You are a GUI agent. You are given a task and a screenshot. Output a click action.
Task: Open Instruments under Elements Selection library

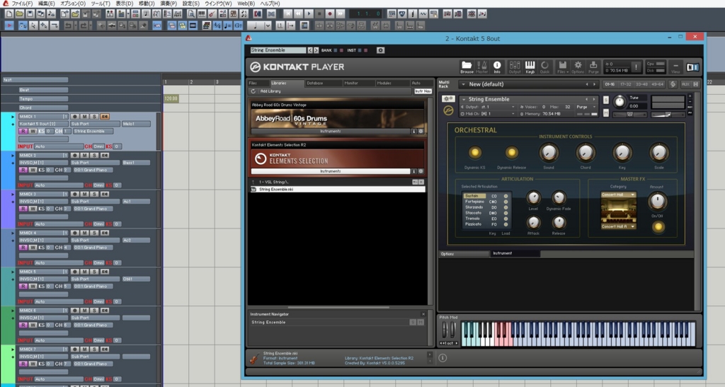point(331,171)
